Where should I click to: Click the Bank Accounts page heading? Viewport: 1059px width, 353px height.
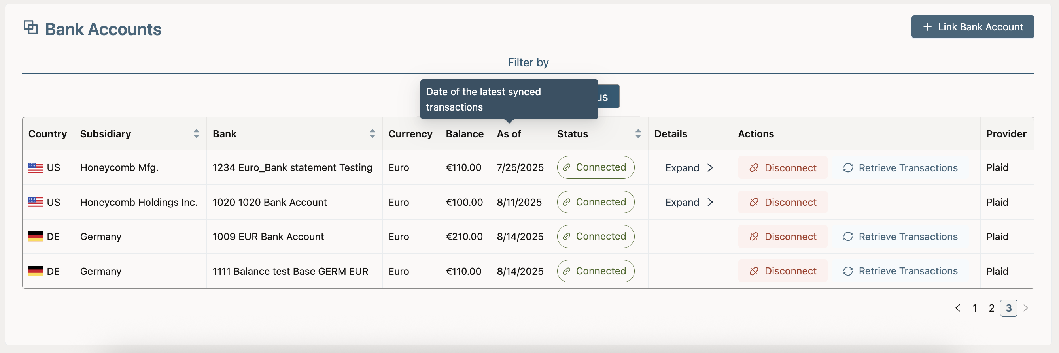click(x=103, y=29)
